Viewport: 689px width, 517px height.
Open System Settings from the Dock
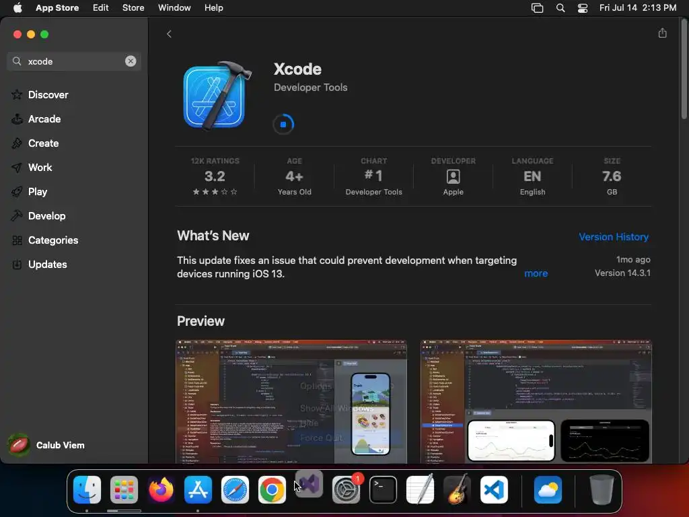point(346,489)
